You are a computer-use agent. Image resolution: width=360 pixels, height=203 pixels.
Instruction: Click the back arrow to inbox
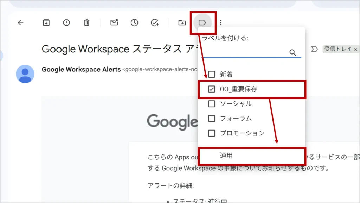[20, 23]
